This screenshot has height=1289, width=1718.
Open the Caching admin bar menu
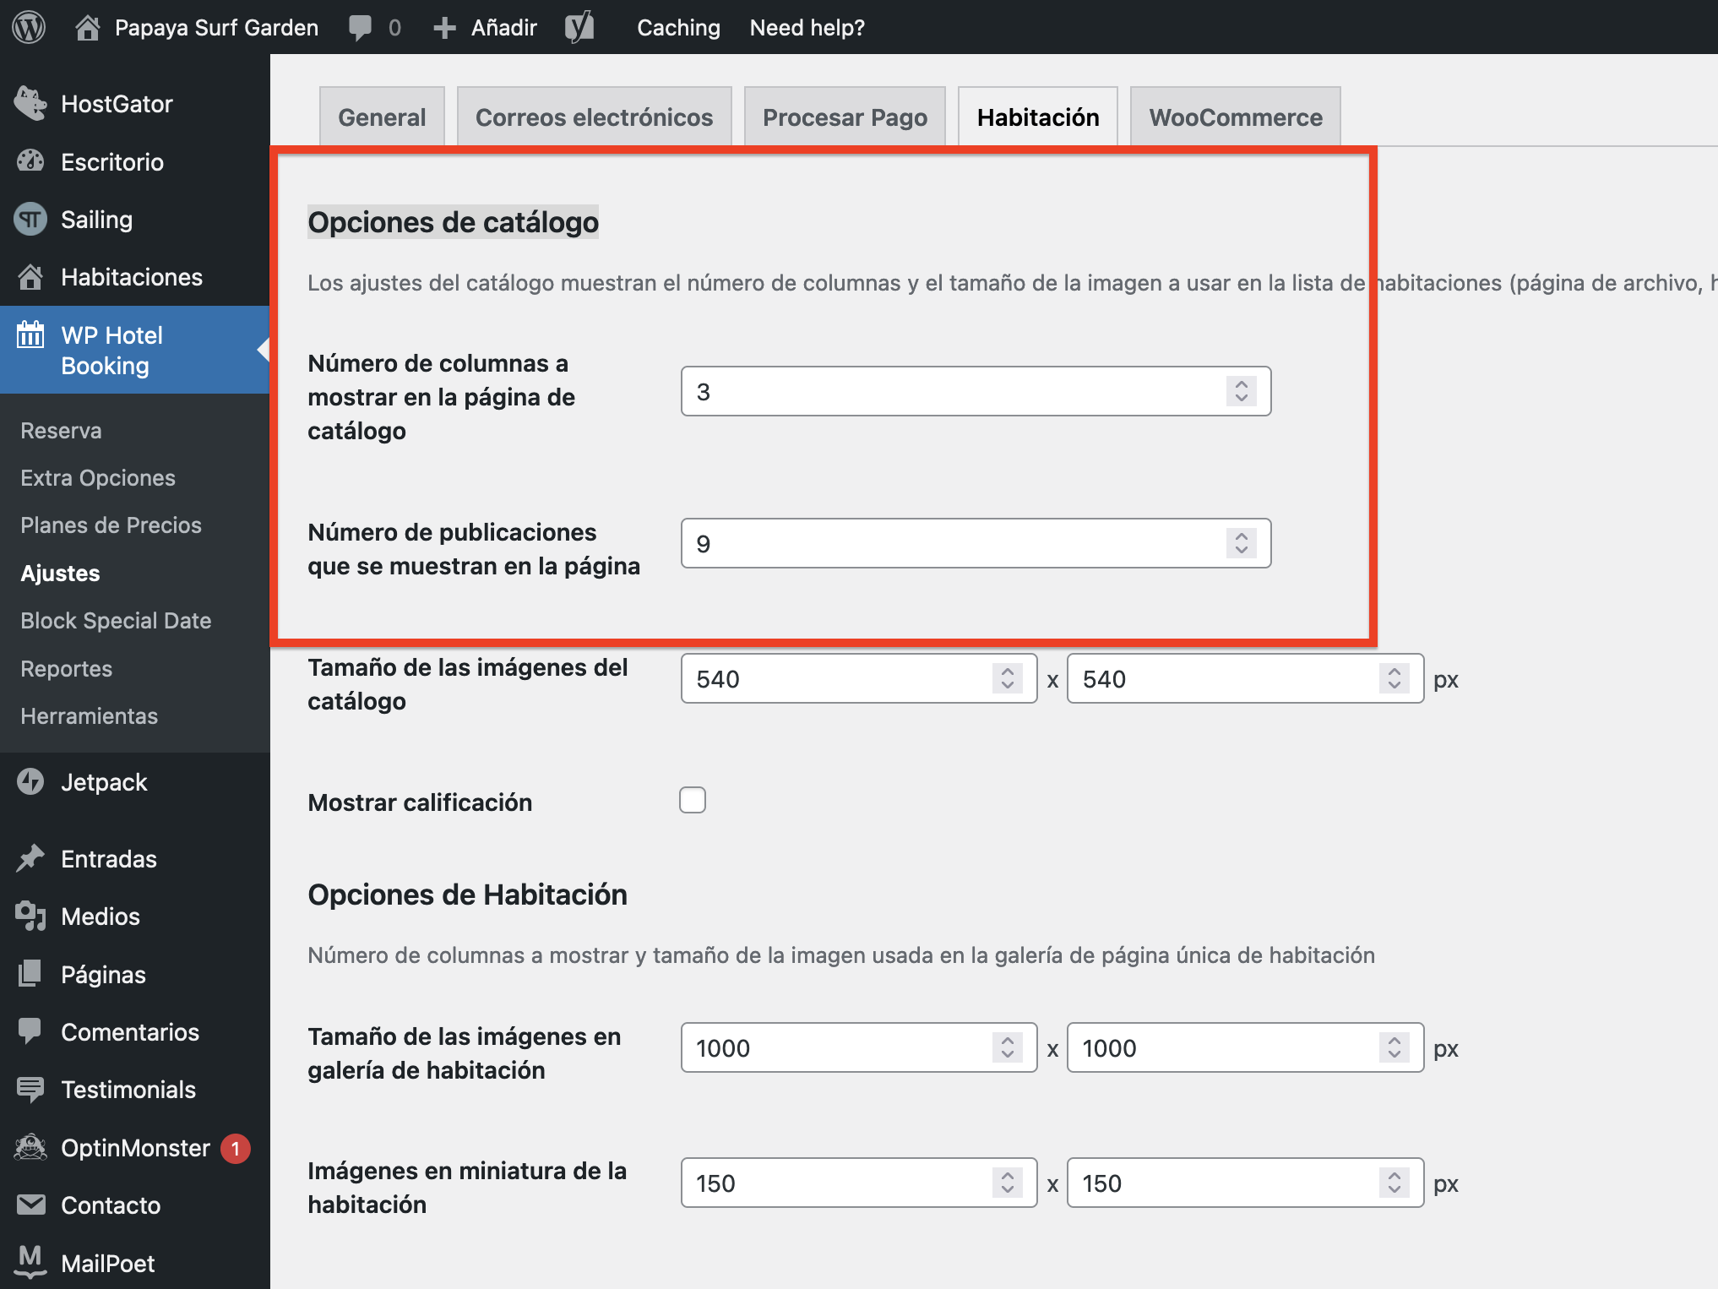pyautogui.click(x=678, y=27)
